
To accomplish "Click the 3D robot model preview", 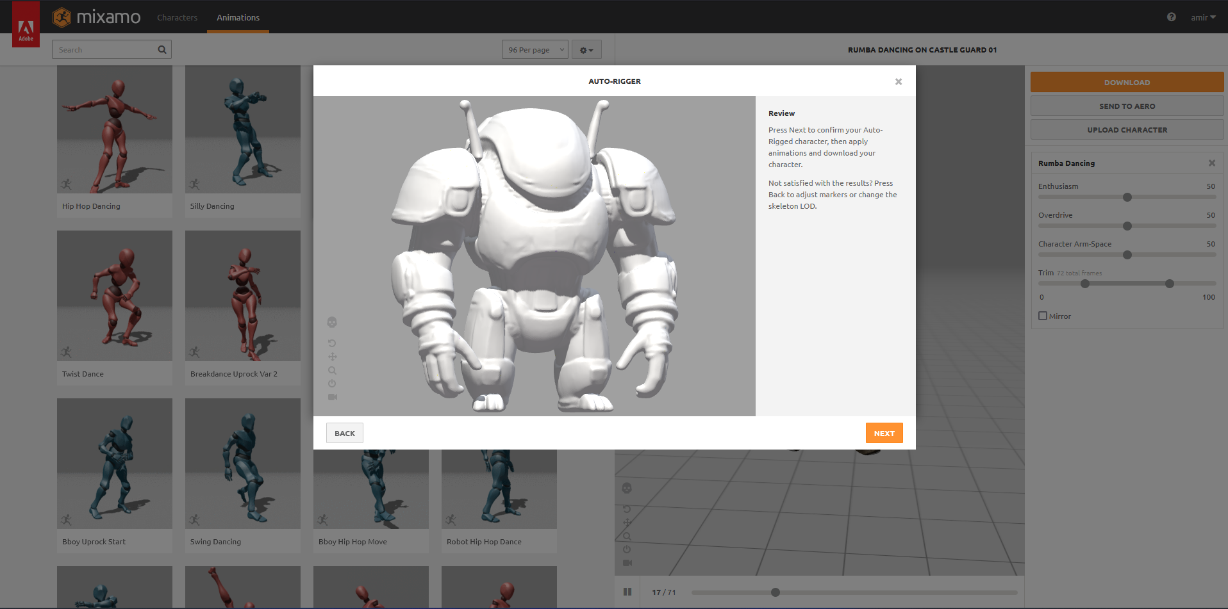I will 535,256.
